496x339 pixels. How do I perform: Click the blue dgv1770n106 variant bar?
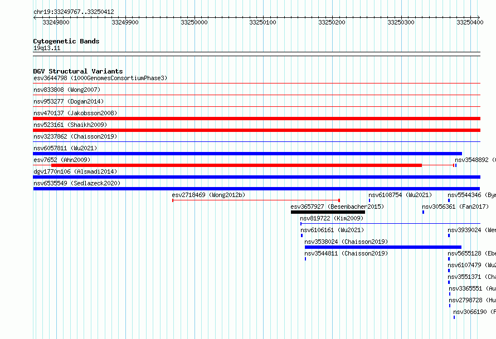(256, 177)
